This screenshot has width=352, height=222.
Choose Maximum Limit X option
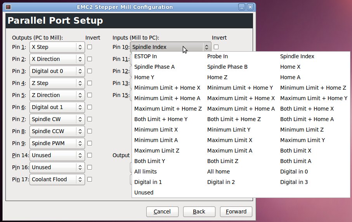coord(230,140)
